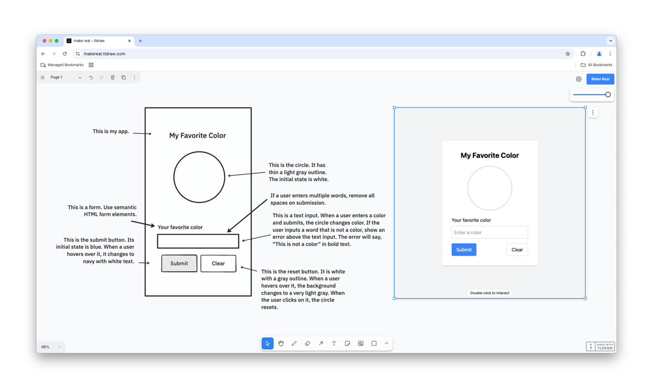The width and height of the screenshot is (653, 391).
Task: Open the Chrome profile icon
Action: point(599,54)
